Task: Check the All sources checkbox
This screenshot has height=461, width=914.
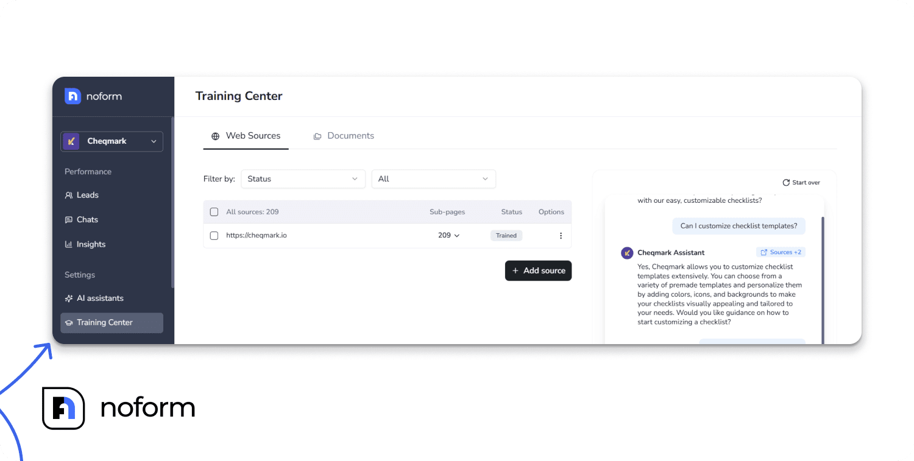Action: point(214,211)
